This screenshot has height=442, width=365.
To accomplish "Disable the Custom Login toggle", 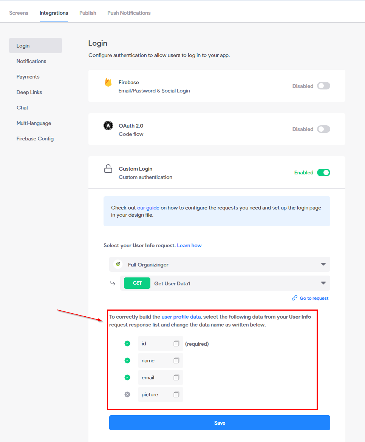I will (x=323, y=172).
